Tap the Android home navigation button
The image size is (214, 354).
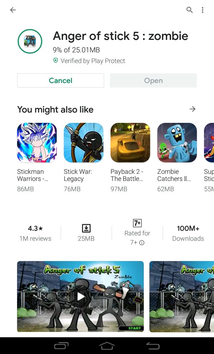coord(107,346)
